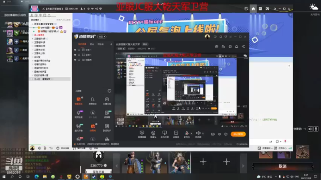Click the share icon in stream header
Screen dimensions: 321x180
click(x=243, y=46)
